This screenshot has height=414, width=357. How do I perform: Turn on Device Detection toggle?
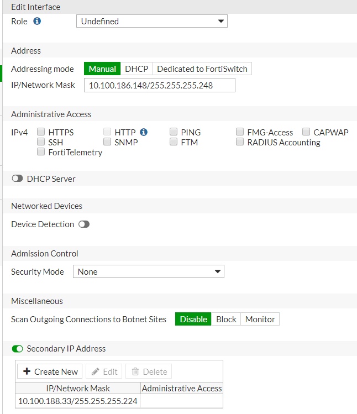(x=84, y=224)
